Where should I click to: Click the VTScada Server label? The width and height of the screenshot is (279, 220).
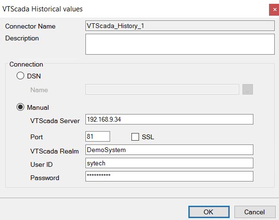tap(55, 121)
